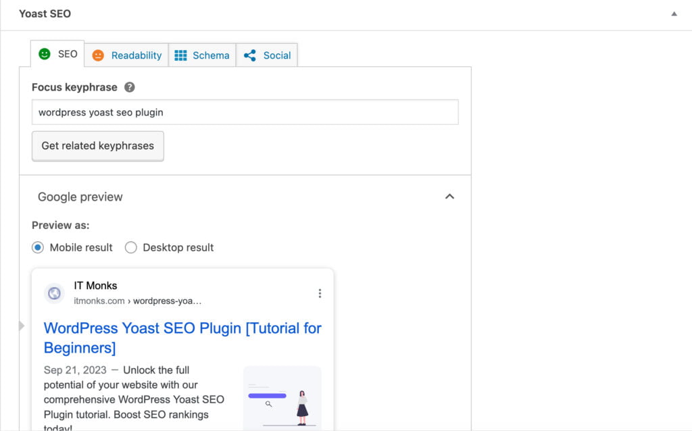Click the Focus keyphrase help icon
The width and height of the screenshot is (692, 431).
click(x=129, y=87)
